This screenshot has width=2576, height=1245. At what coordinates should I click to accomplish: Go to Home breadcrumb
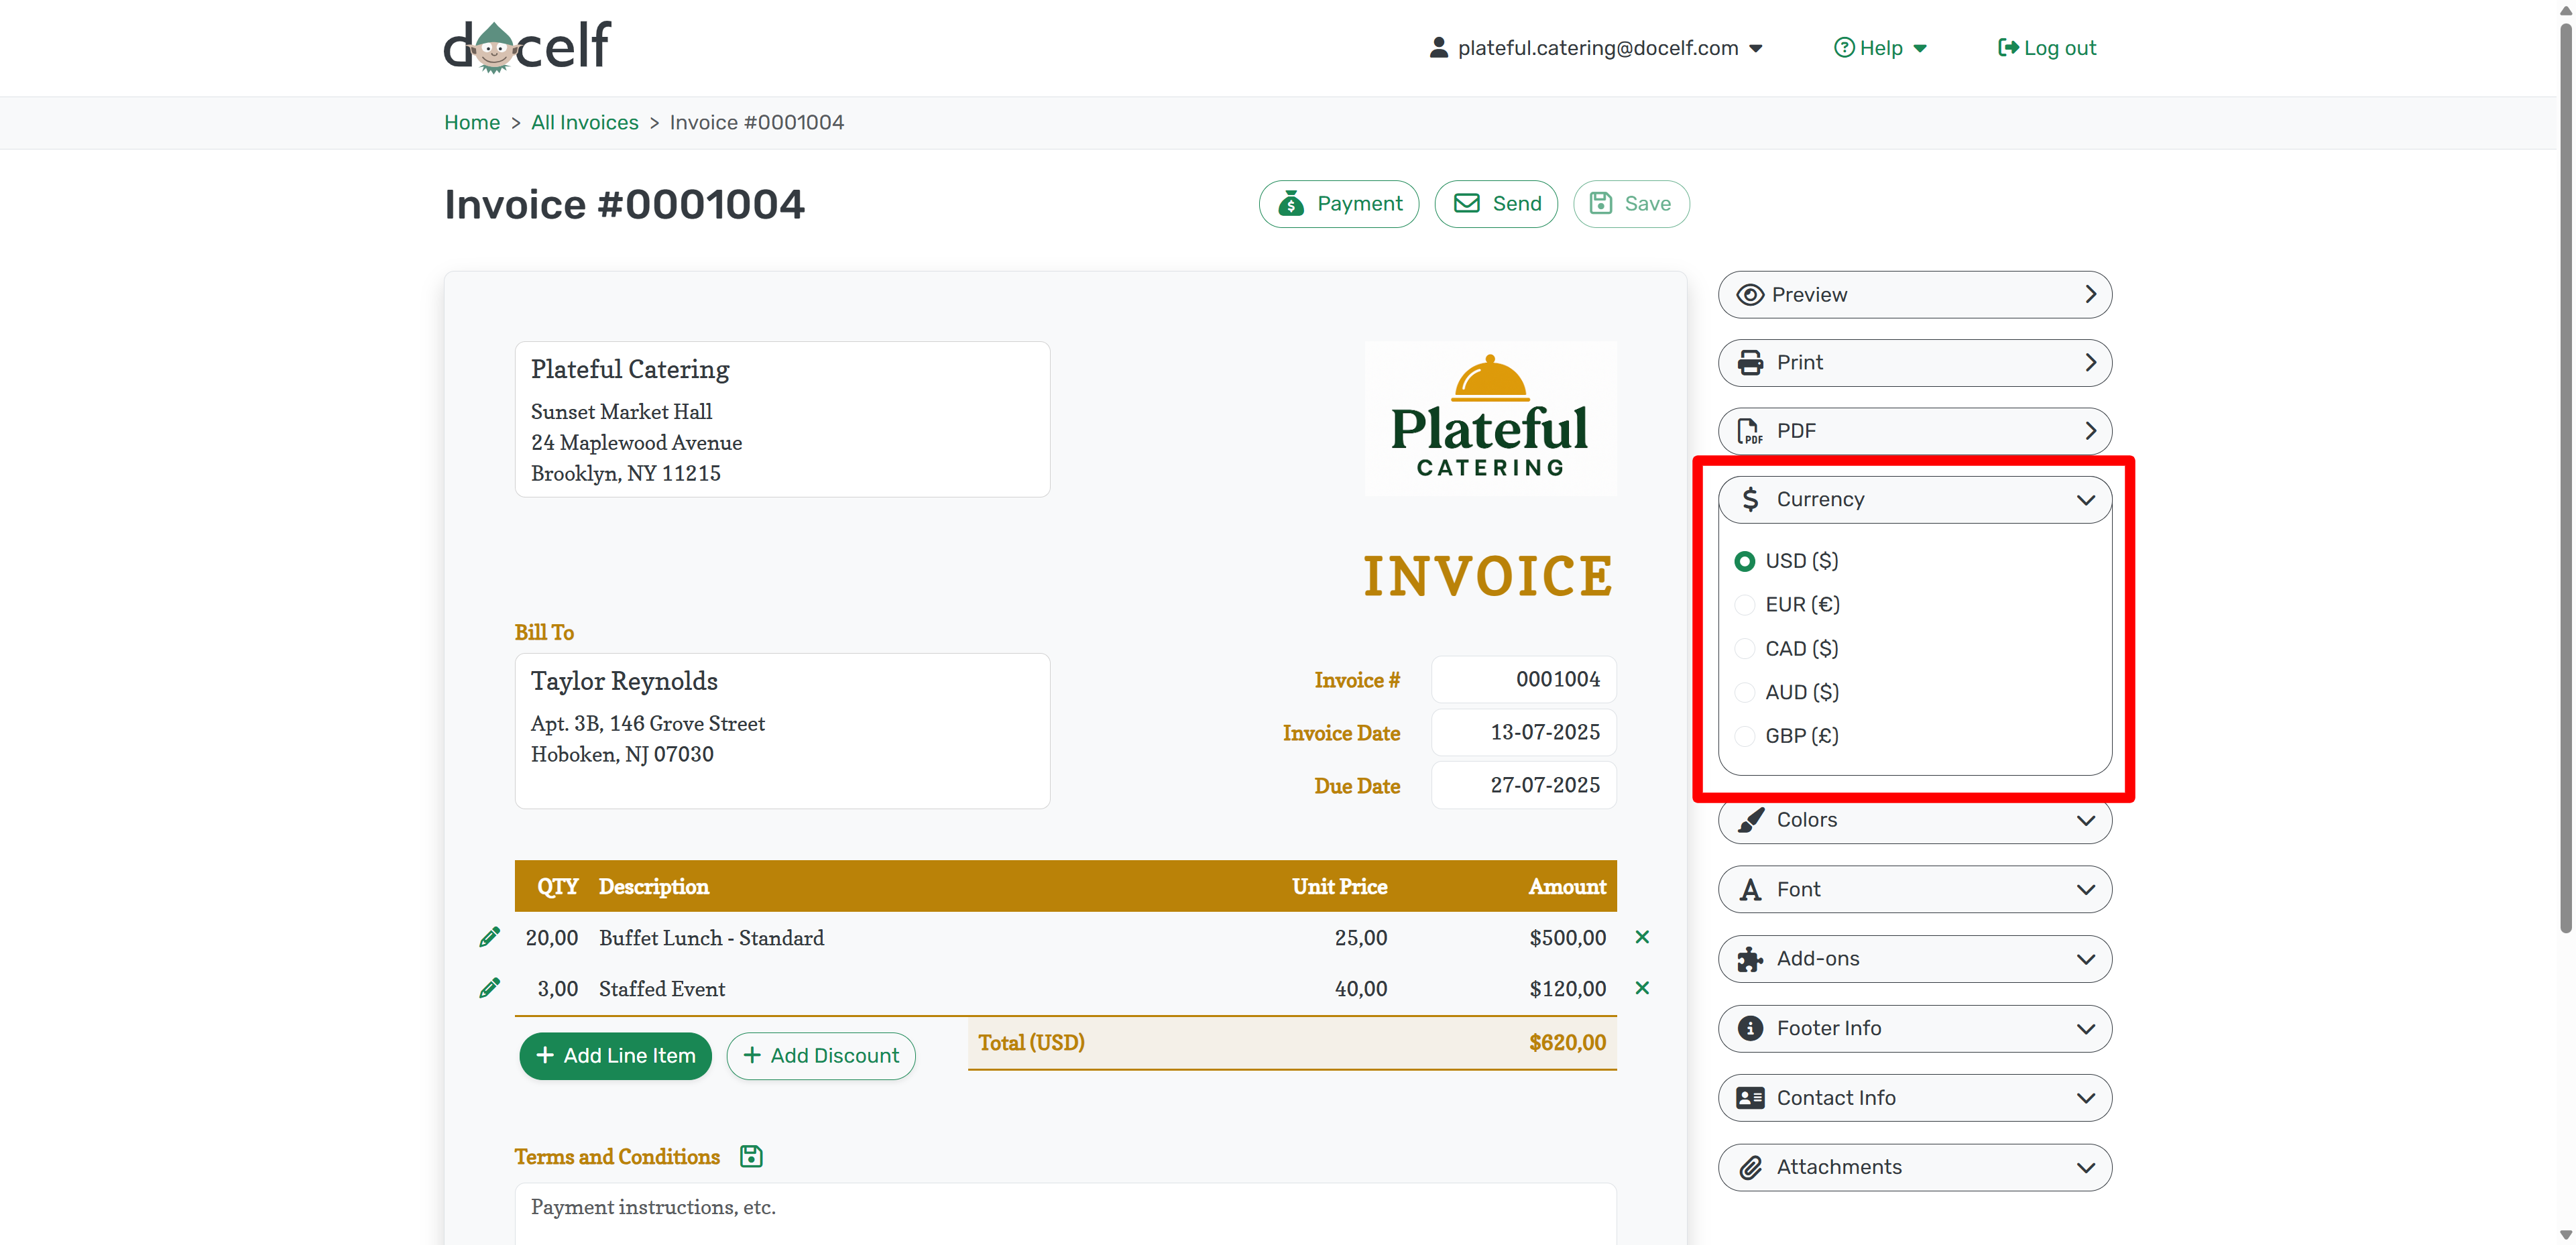[x=472, y=123]
